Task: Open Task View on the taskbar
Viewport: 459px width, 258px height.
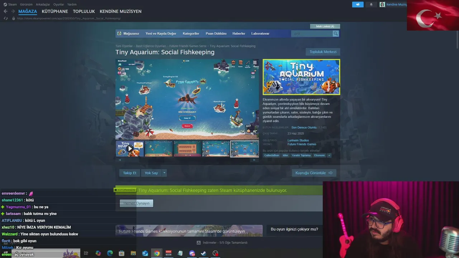Action: point(86,253)
